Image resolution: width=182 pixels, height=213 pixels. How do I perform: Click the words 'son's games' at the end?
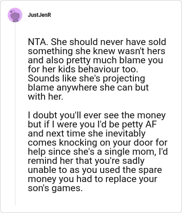coord(55,188)
